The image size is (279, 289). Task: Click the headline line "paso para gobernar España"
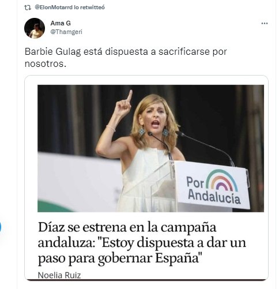119,258
